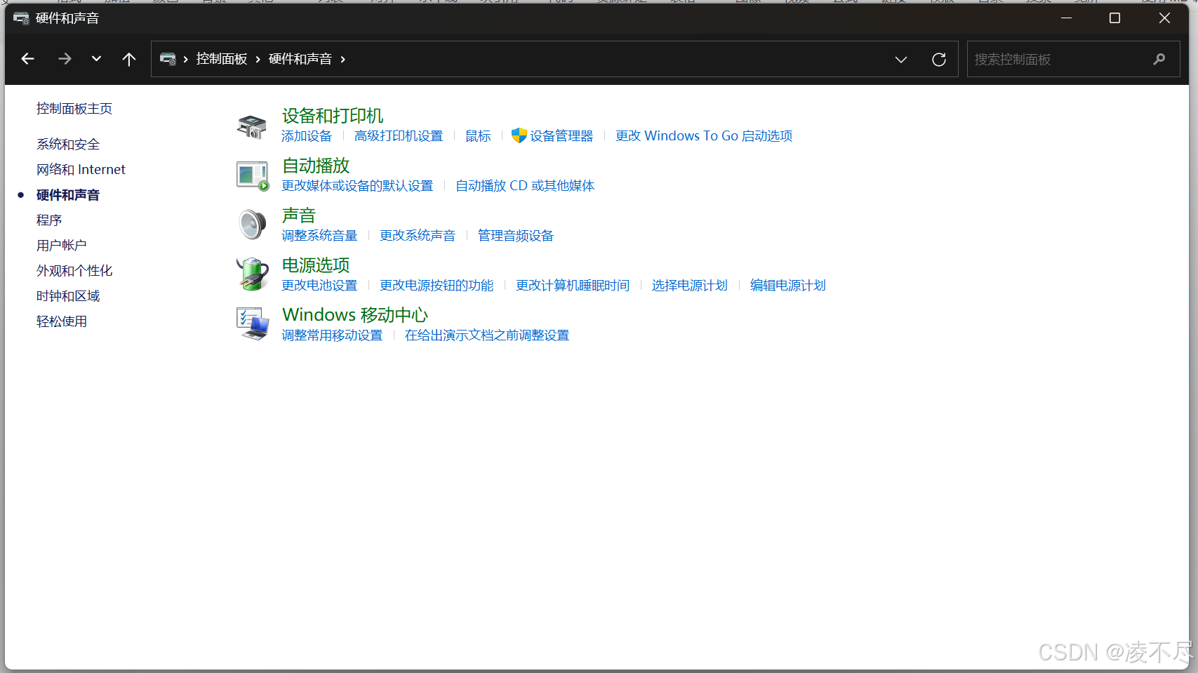Click the 硬件和声音 breadcrumb item
This screenshot has height=673, width=1198.
(x=300, y=59)
